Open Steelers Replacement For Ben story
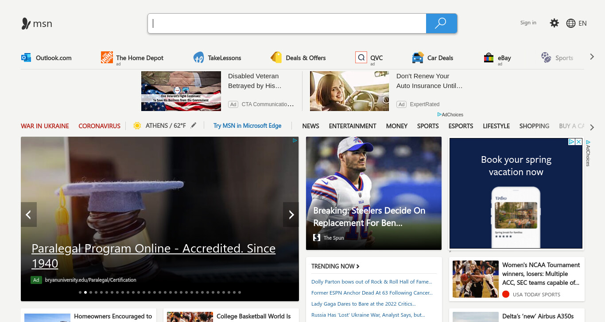Screen dimensions: 605x322 (369, 217)
